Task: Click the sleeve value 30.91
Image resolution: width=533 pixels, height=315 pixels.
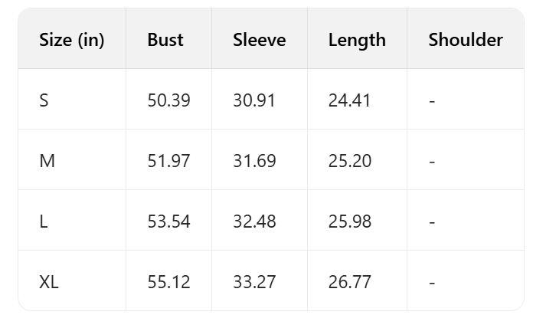Action: pos(255,100)
